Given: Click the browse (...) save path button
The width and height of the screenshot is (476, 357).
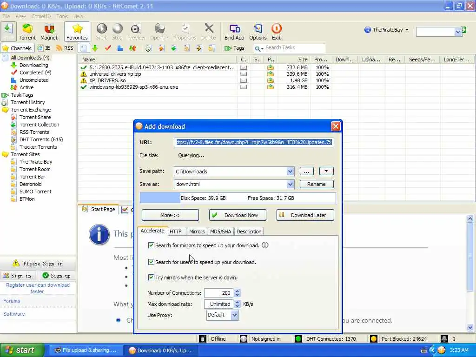Looking at the screenshot, I should (307, 171).
